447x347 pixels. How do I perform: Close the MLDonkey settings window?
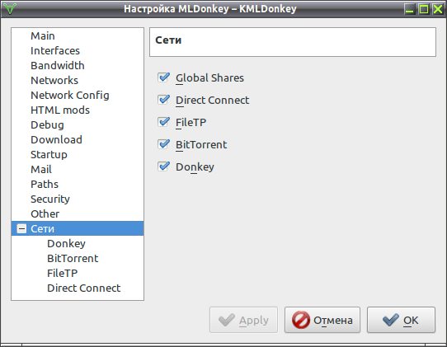click(437, 9)
